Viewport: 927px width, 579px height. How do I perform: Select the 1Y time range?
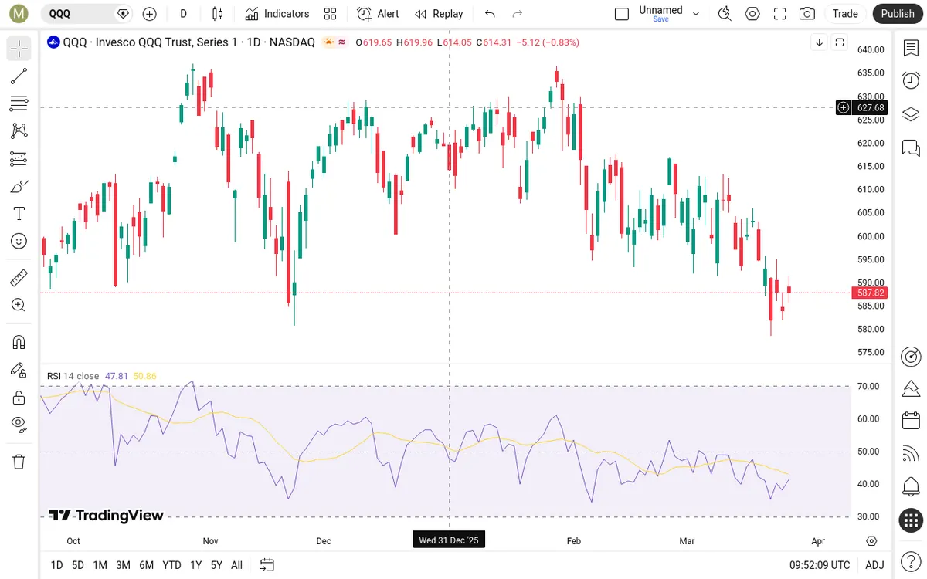point(196,565)
